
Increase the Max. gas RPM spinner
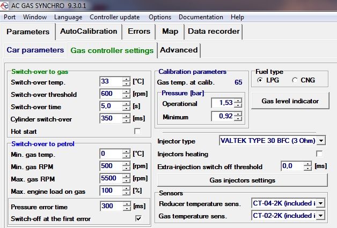coord(126,176)
